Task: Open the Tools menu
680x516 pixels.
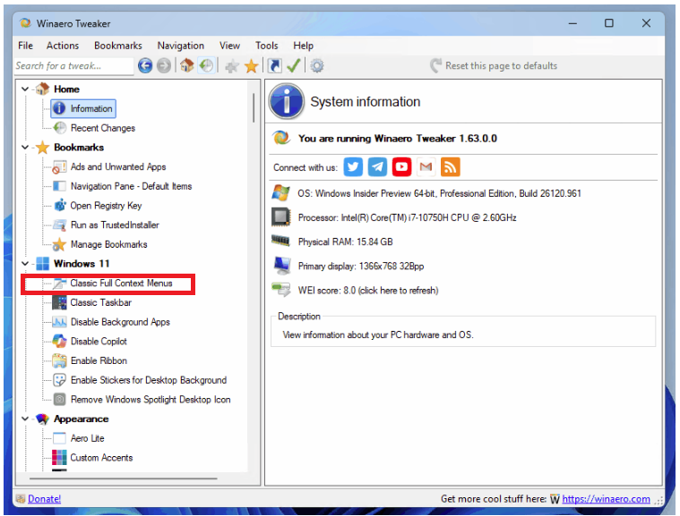Action: click(266, 46)
